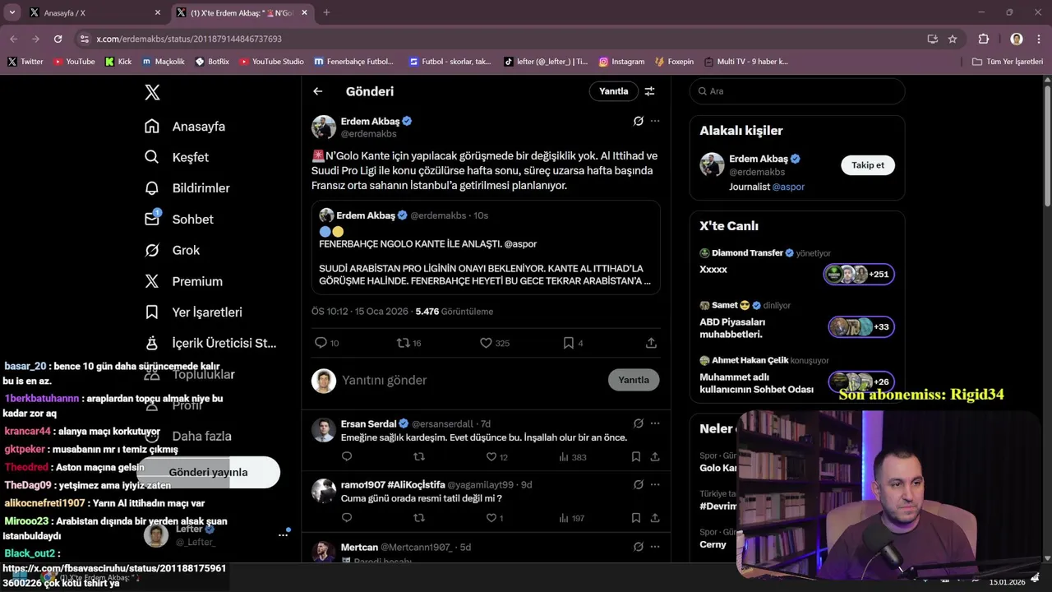Open Bildirimler notifications
Viewport: 1052px width, 592px height.
(x=187, y=188)
